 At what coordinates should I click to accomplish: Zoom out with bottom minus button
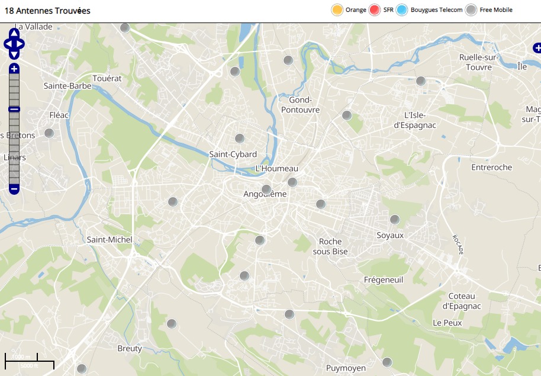pyautogui.click(x=14, y=189)
